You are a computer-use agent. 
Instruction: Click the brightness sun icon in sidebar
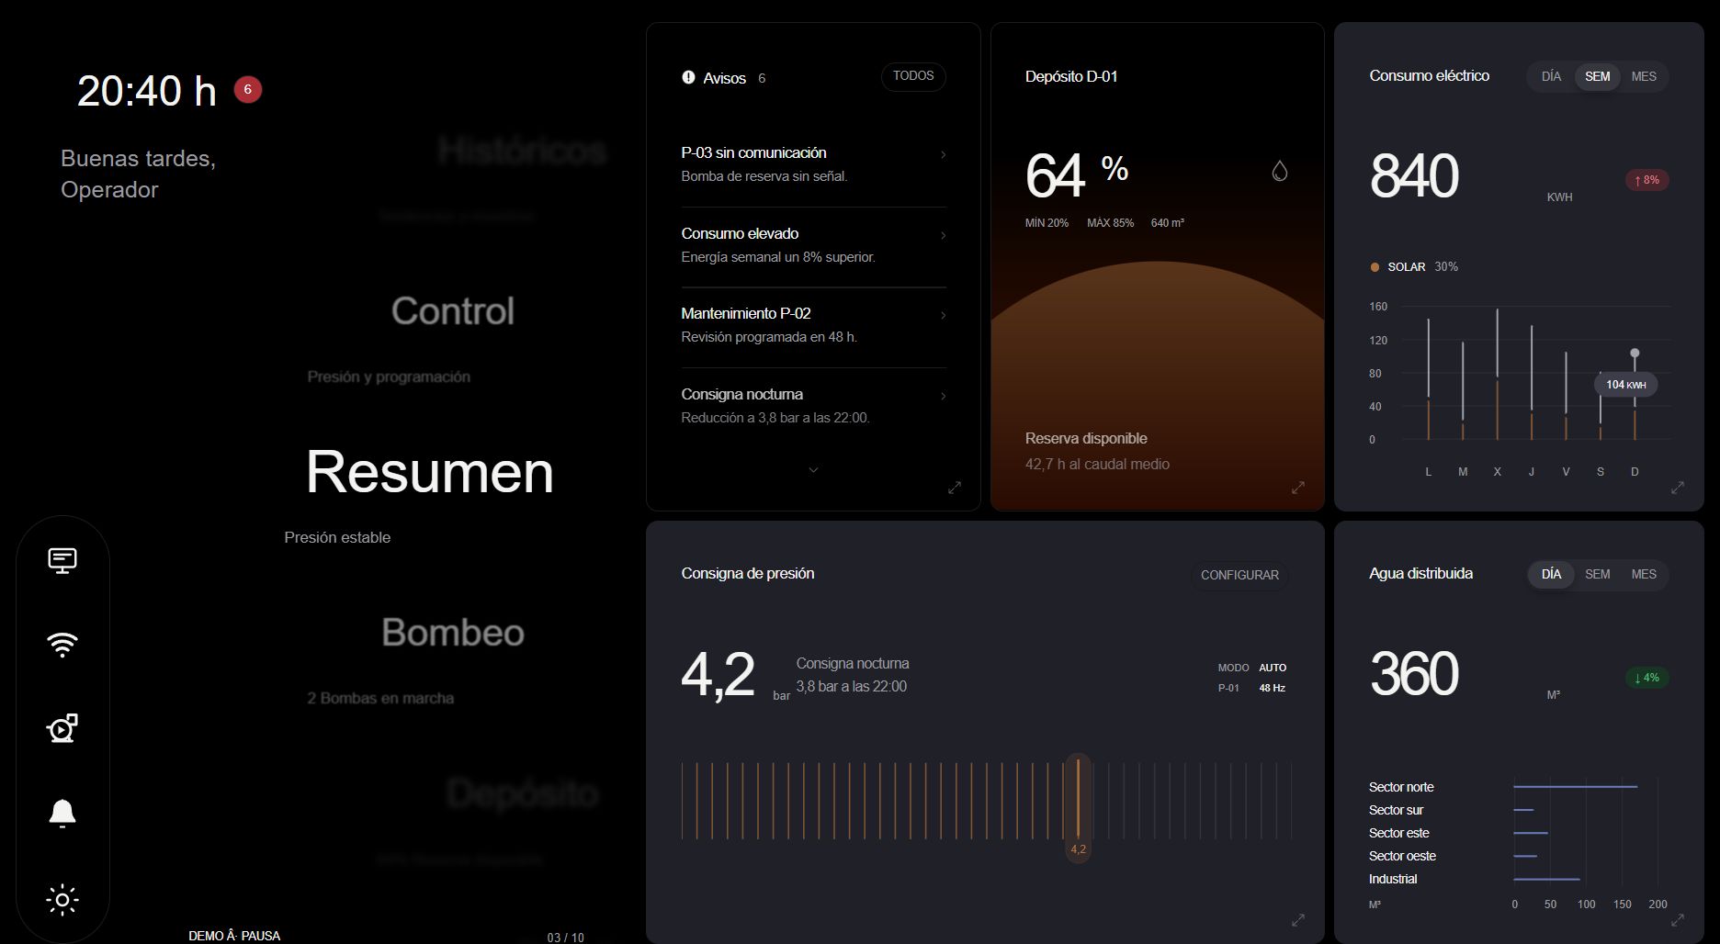point(62,899)
